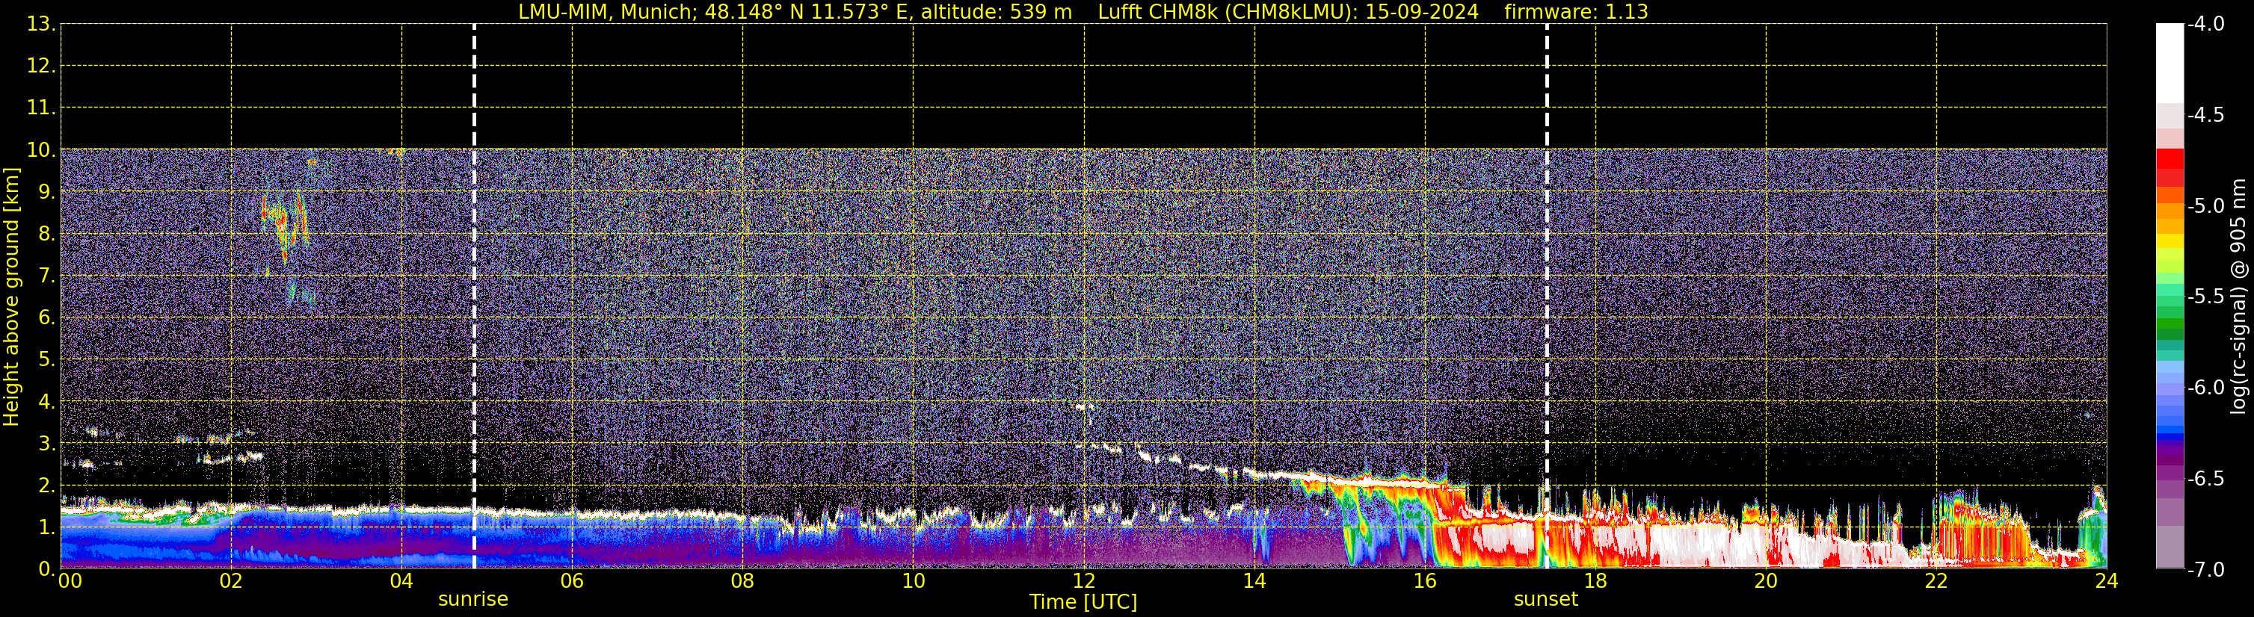2254x617 pixels.
Task: Click the 'sunset' label below the time axis
Action: pyautogui.click(x=1546, y=600)
